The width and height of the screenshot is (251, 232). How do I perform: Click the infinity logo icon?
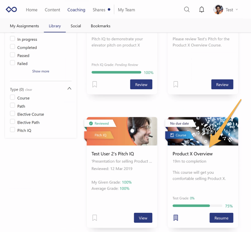[x=11, y=10]
